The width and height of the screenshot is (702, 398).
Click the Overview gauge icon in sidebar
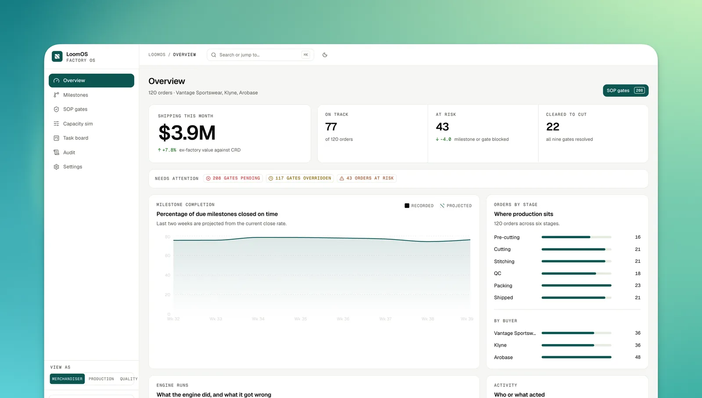click(x=56, y=81)
